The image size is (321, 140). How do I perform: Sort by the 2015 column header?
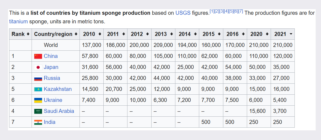click(x=211, y=34)
